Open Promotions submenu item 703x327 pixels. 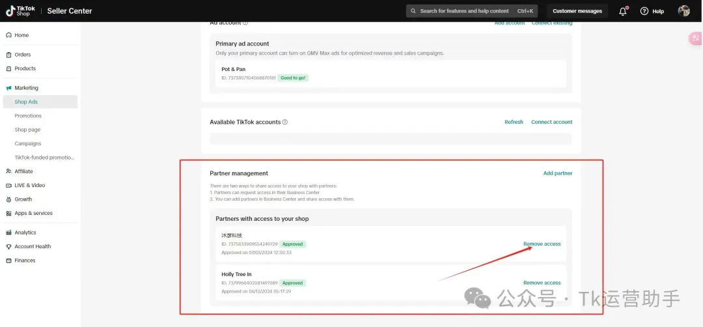[28, 116]
